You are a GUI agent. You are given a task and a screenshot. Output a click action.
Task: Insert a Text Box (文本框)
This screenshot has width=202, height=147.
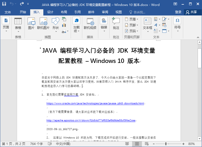[148, 24]
